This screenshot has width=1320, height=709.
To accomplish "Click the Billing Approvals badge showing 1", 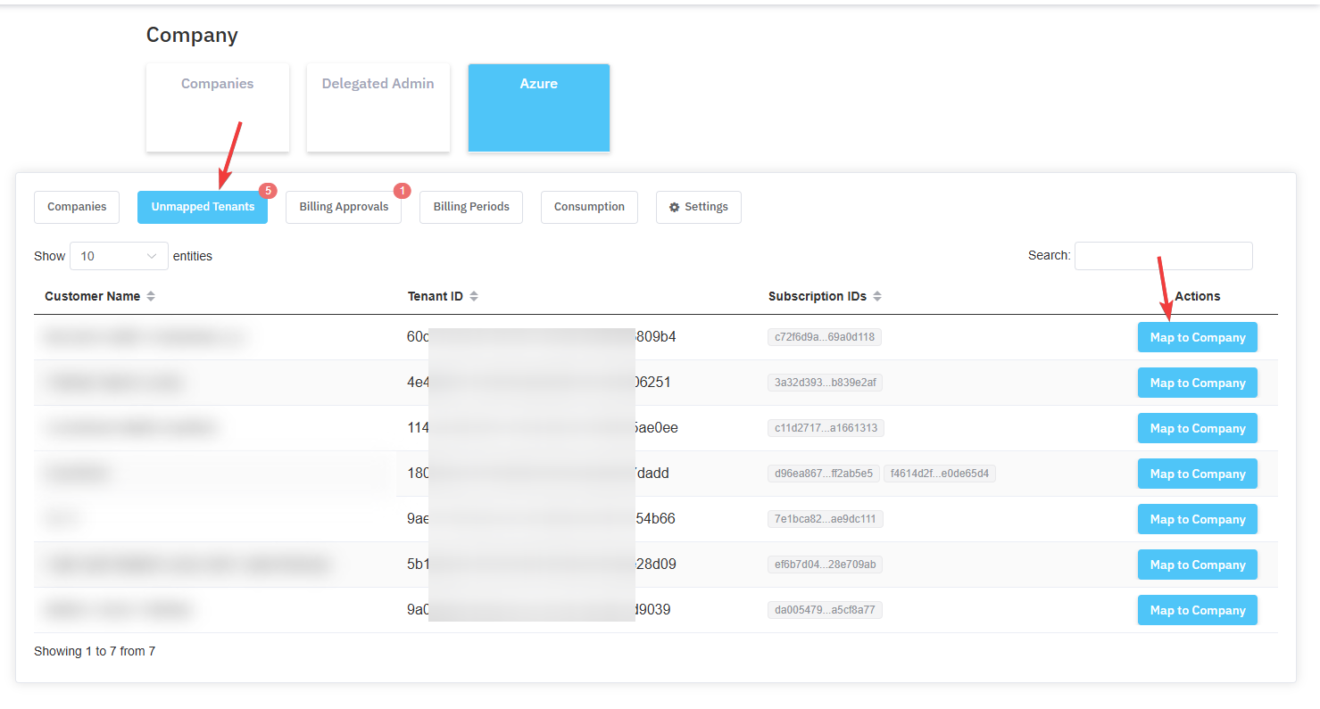I will [402, 191].
